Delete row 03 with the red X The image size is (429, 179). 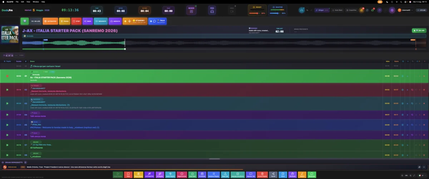(x=424, y=103)
